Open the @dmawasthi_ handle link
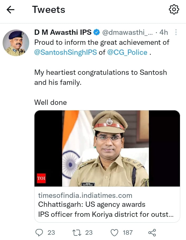The height and width of the screenshot is (240, 186). point(127,32)
